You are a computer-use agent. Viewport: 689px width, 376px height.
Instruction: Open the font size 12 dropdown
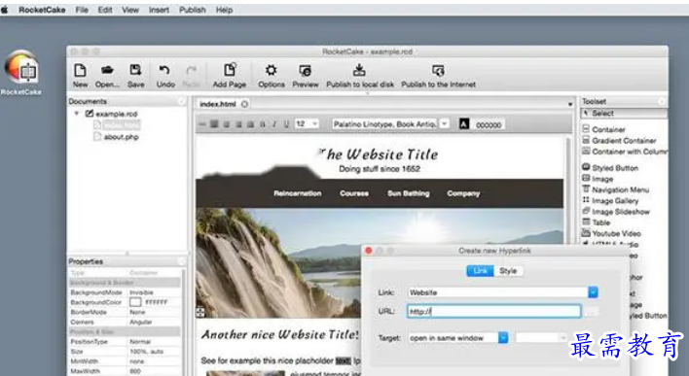(307, 124)
